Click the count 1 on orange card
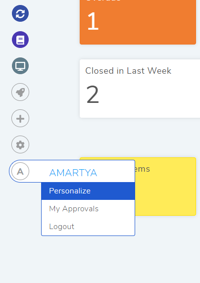The image size is (200, 283). point(93,21)
